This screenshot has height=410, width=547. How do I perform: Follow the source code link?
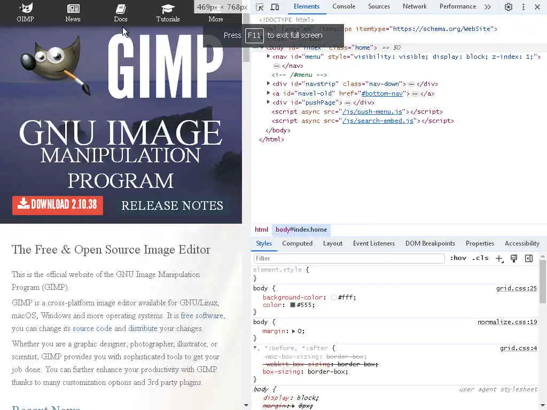click(92, 328)
